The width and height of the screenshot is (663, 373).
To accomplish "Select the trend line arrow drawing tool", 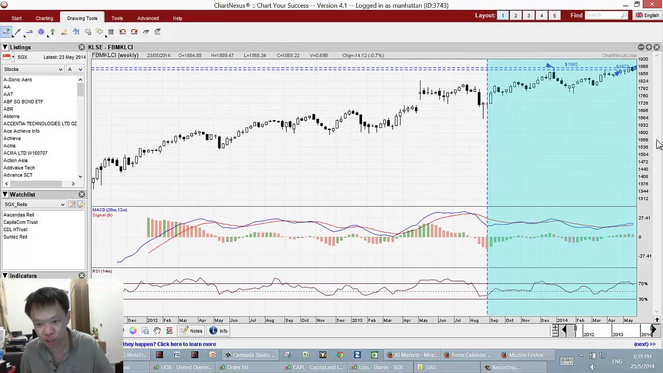I will point(18,32).
